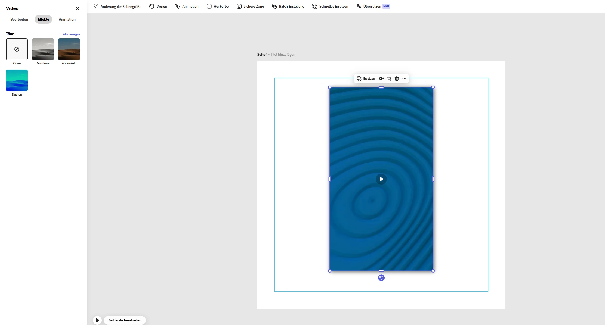Screen dimensions: 605x325
Task: Open Änderung der Seitengröße tool
Action: 117,6
